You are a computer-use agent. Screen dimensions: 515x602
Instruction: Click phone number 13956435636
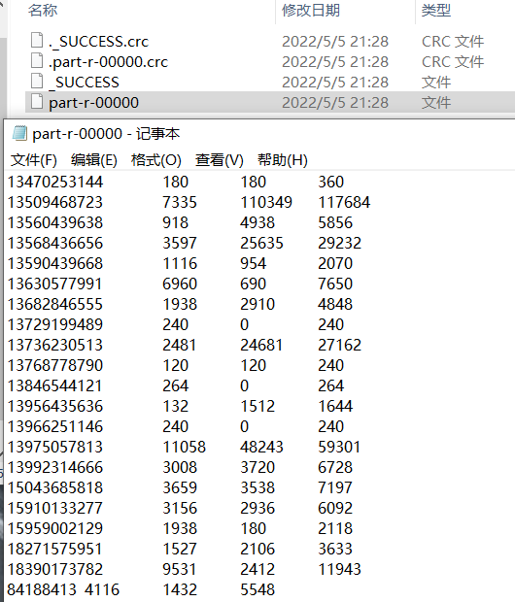click(x=55, y=406)
